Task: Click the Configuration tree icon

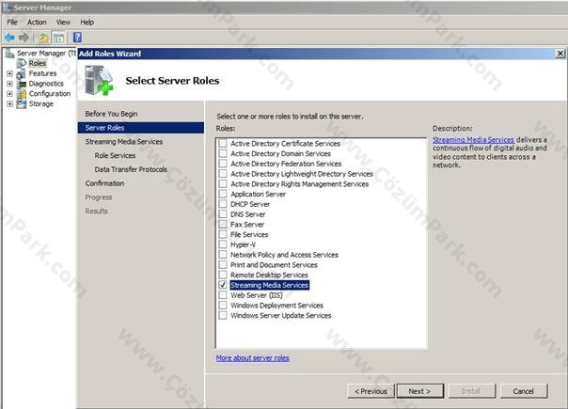Action: click(22, 94)
